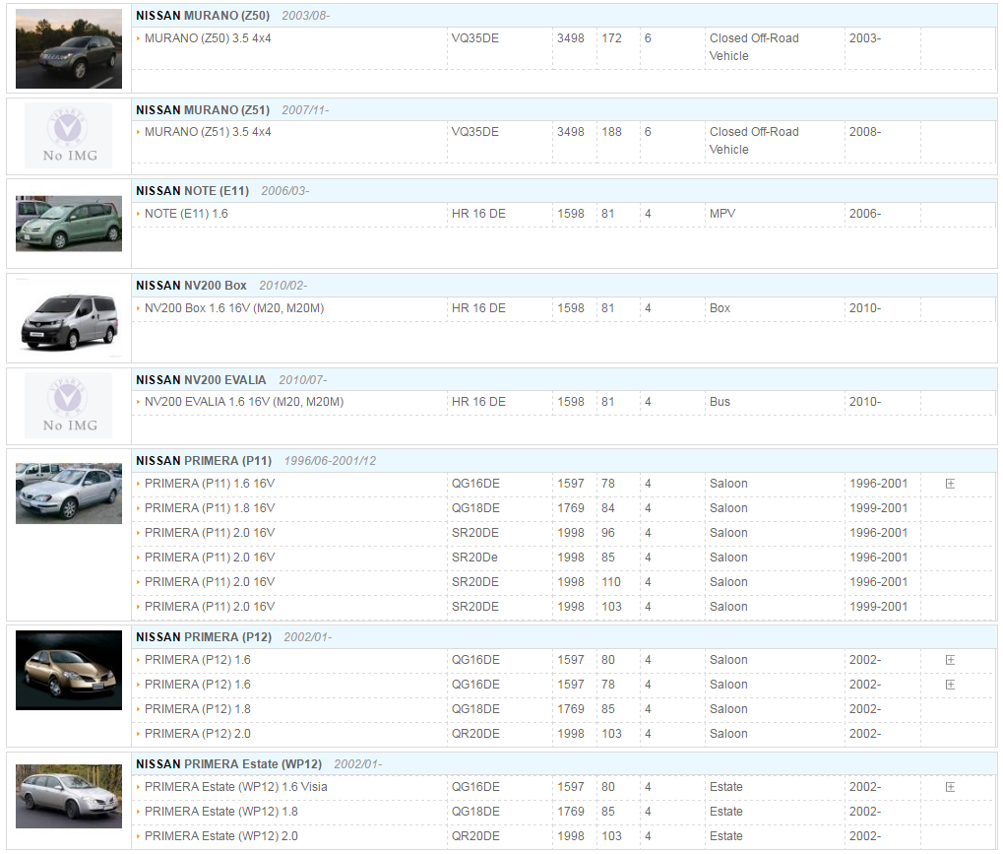
Task: Open the silver Primera P11 photo
Action: (69, 493)
